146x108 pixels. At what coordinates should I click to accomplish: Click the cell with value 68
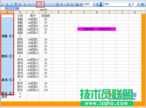(46, 19)
